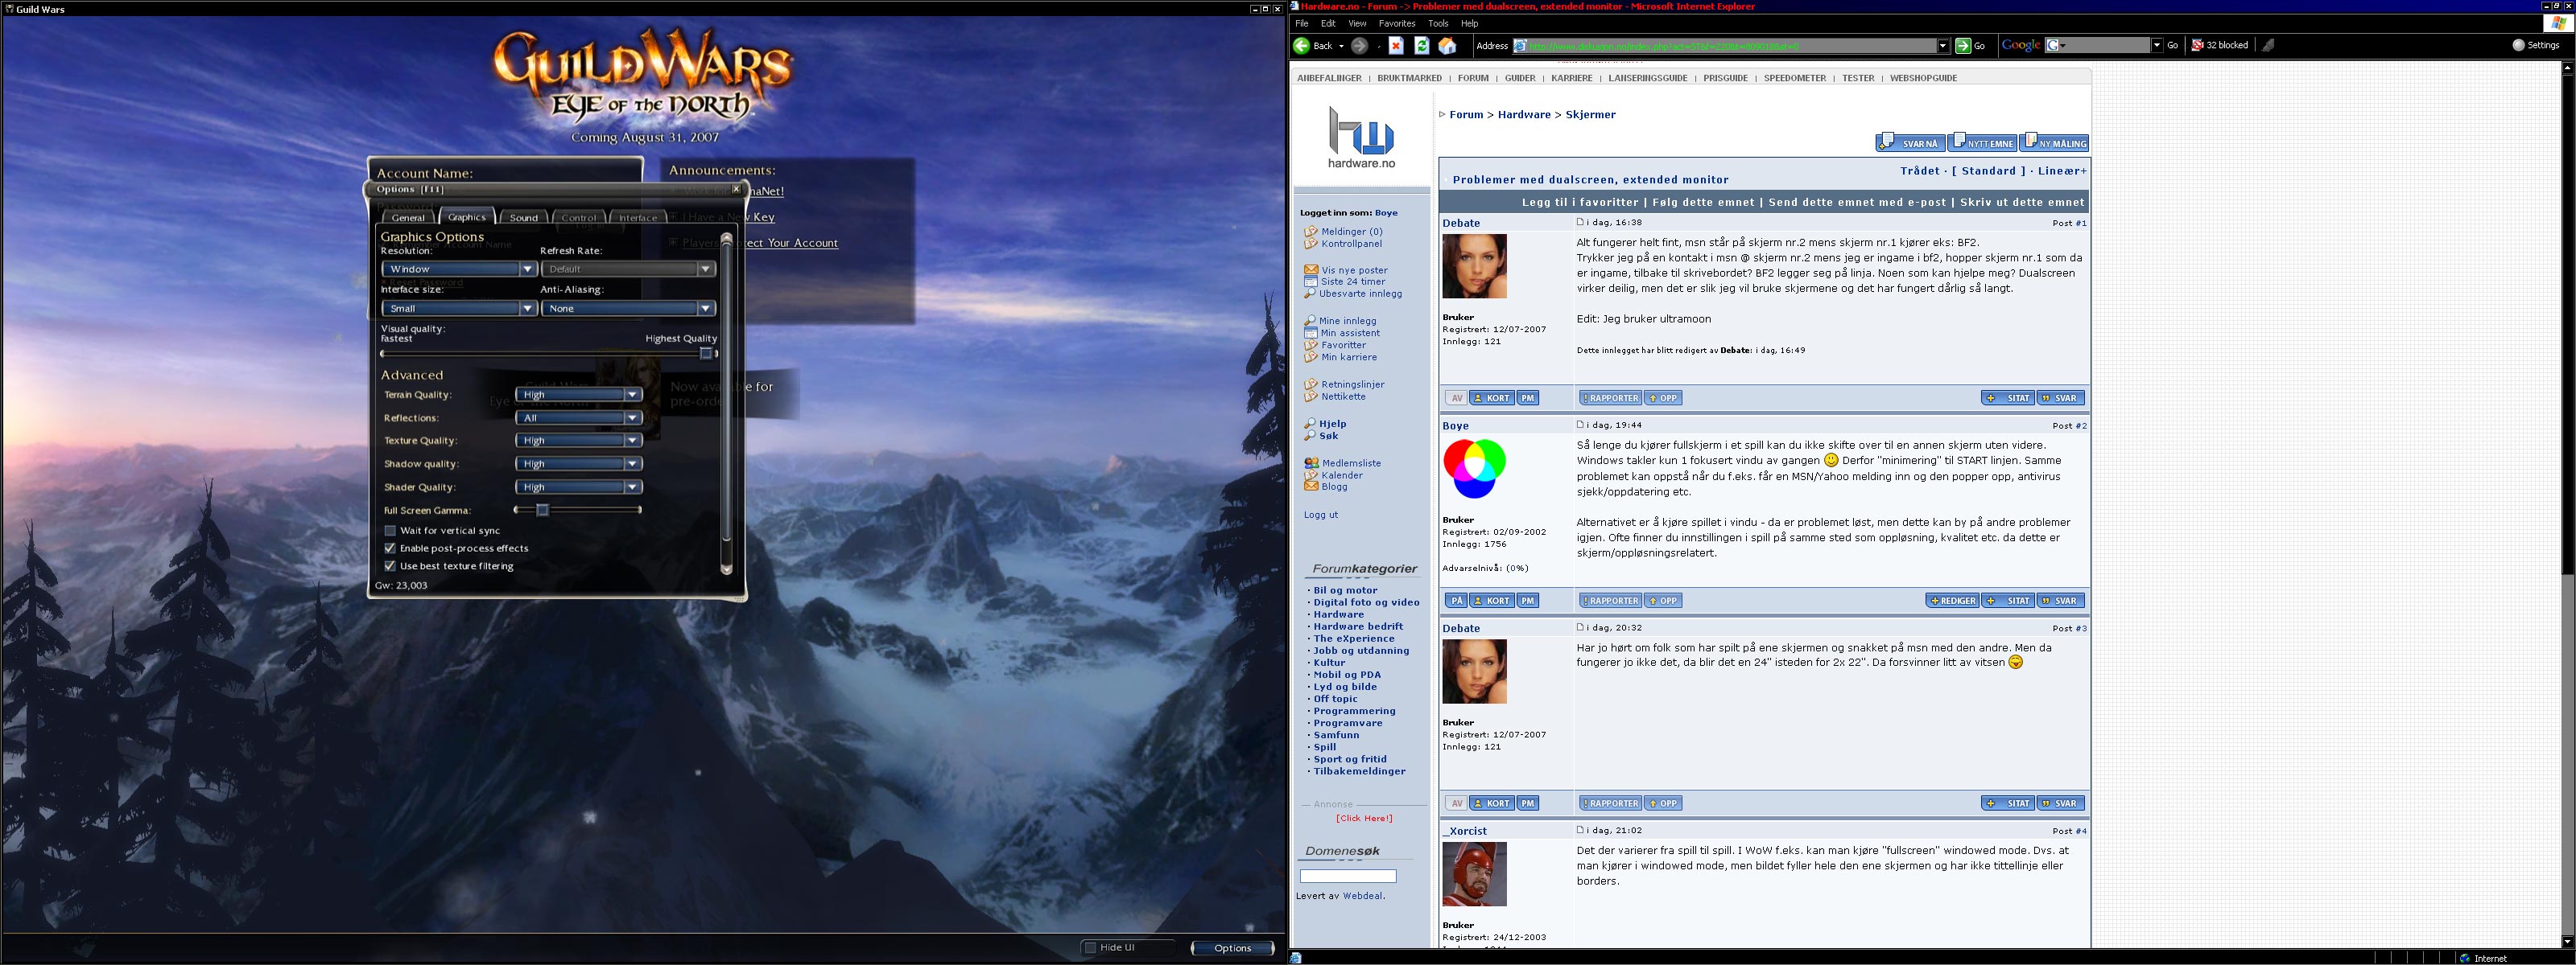Click REDIGER on Boye's post
Viewport: 2576px width, 965px height.
[1952, 602]
